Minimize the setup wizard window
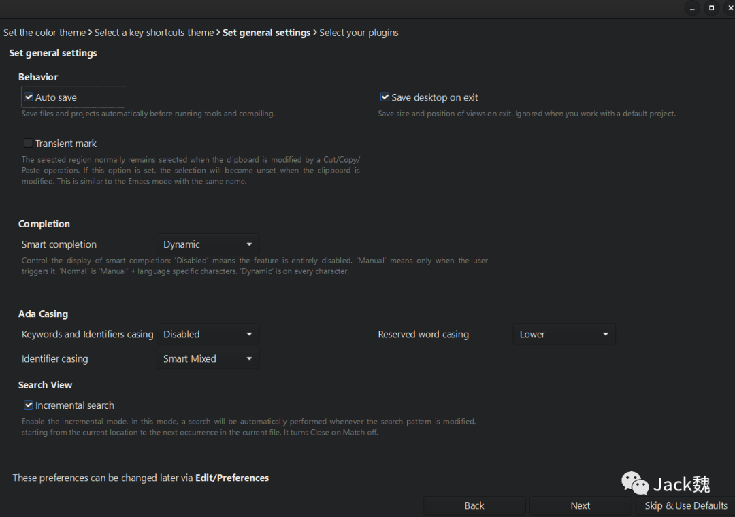 [692, 8]
